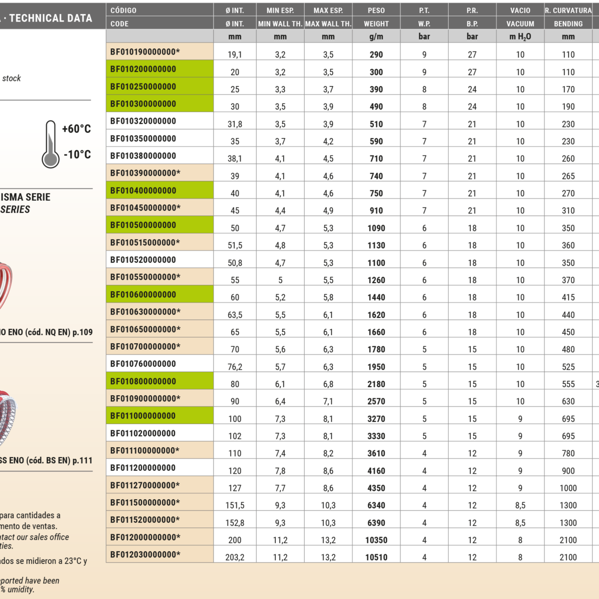Select the beige code cell BF010190000000*
Image resolution: width=599 pixels, height=599 pixels.
click(145, 52)
